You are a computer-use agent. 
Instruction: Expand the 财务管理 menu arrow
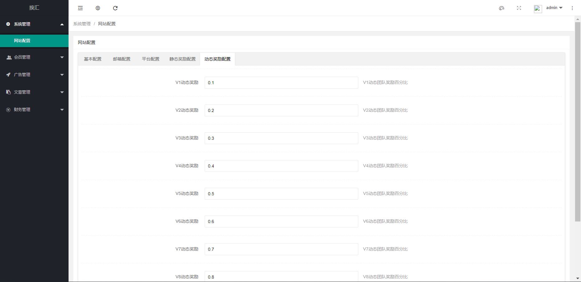click(x=62, y=110)
